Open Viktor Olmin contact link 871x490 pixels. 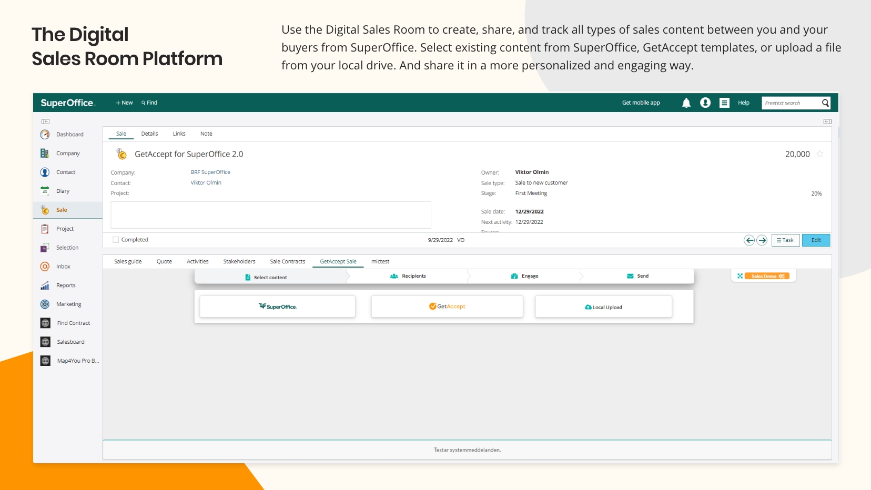point(206,183)
